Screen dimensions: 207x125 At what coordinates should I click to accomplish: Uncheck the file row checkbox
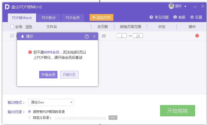[12, 36]
